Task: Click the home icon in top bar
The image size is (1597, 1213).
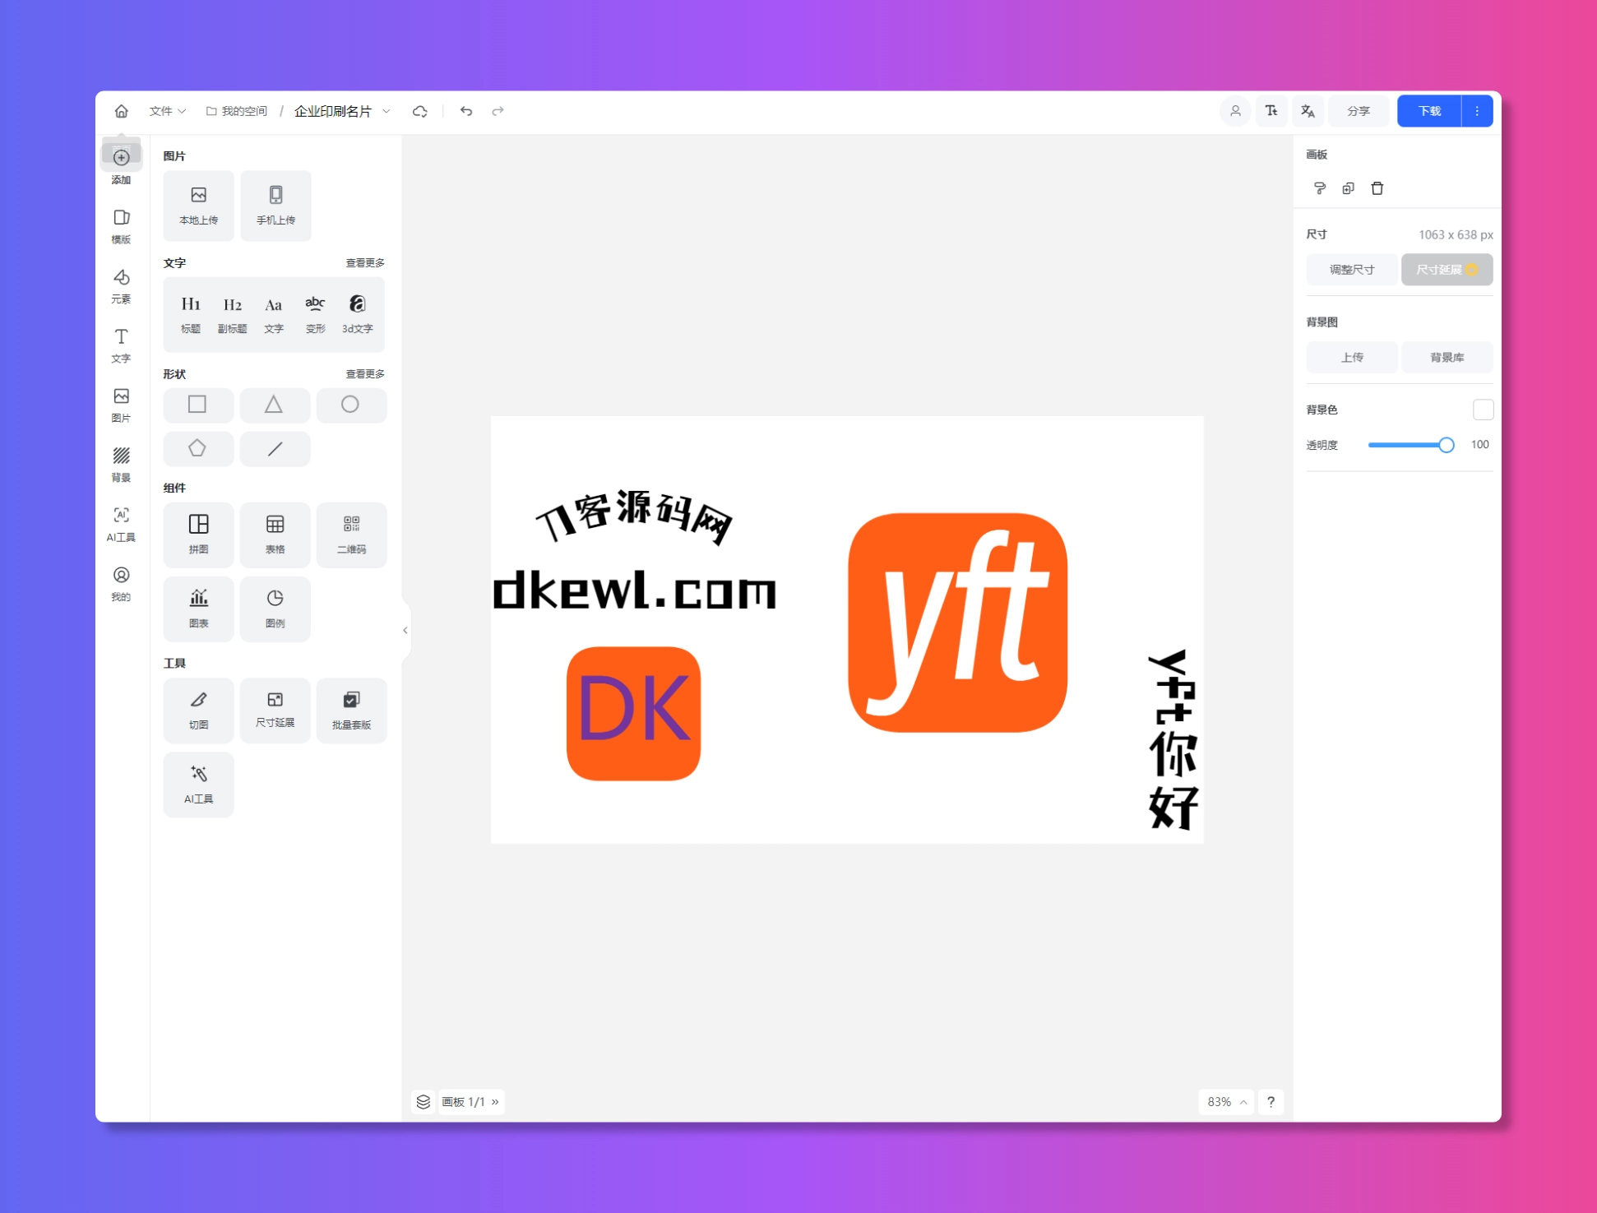Action: point(121,111)
